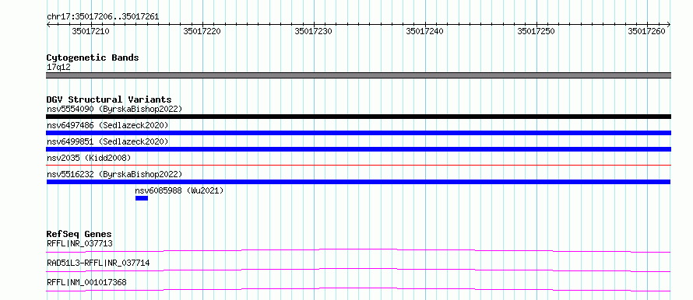
Task: Select ruler position 35017260
Action: (x=647, y=31)
